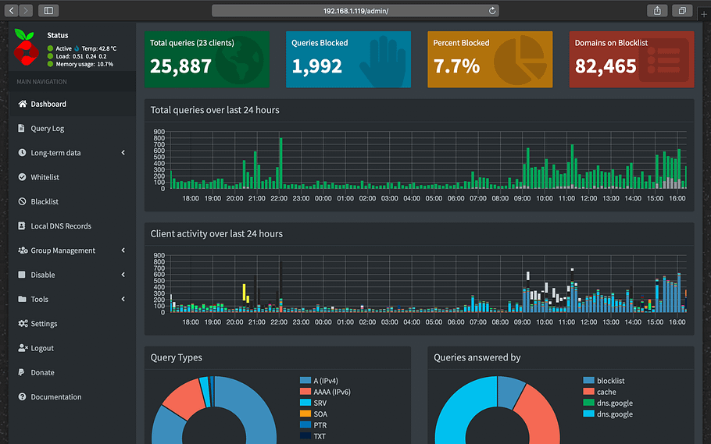This screenshot has width=711, height=444.
Task: Open Local DNS Records
Action: pyautogui.click(x=72, y=226)
